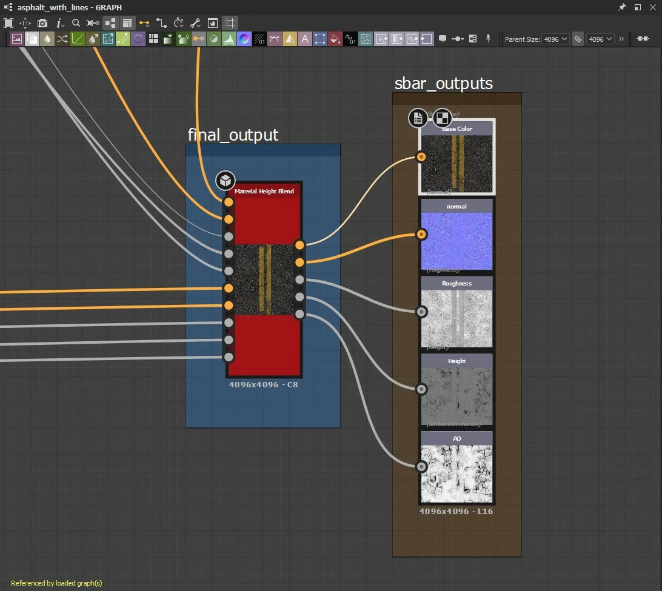
Task: Select the sbar_outputs frame title
Action: coord(443,84)
